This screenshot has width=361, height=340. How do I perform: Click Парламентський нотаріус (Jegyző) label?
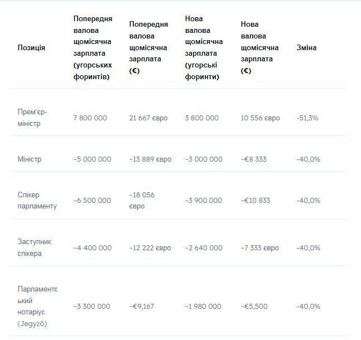(37, 307)
